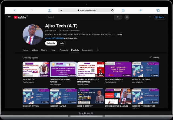Screen dimensions: 173x120
Task: Open the wa.me WhatsApp link
Action: pos(54,38)
